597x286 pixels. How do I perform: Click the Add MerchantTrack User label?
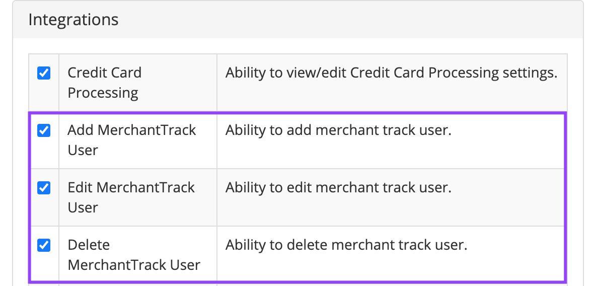(x=131, y=140)
